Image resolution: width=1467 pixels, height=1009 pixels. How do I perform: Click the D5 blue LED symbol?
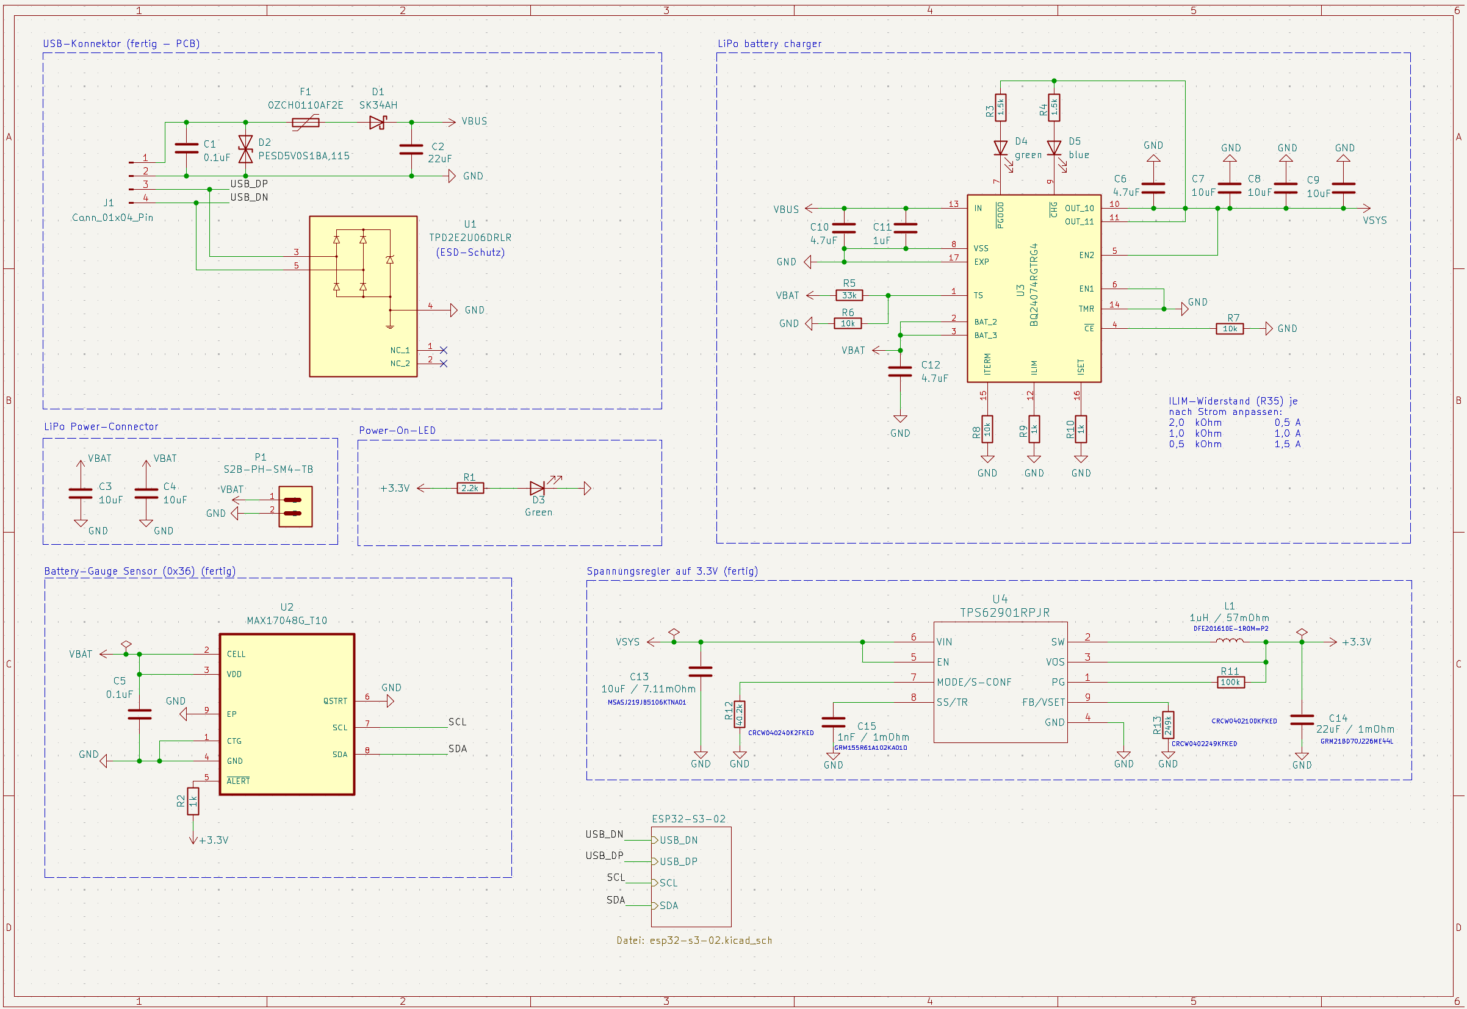click(x=1054, y=148)
